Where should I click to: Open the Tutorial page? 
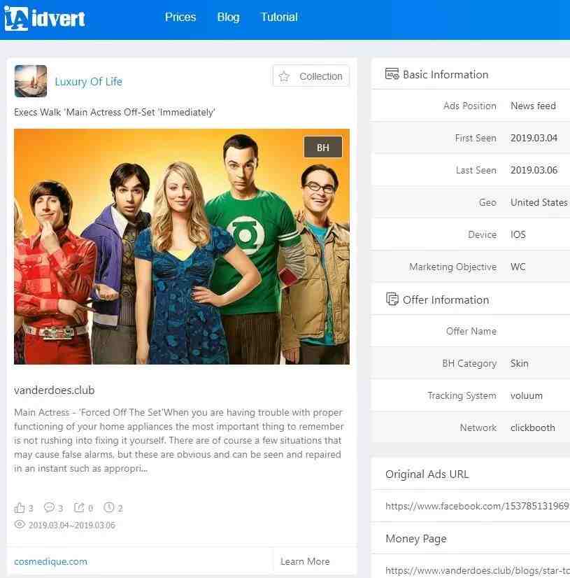coord(279,17)
